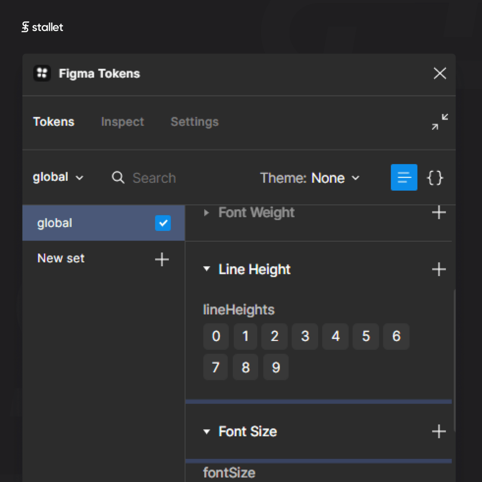Select lineHeights token 6

(396, 336)
